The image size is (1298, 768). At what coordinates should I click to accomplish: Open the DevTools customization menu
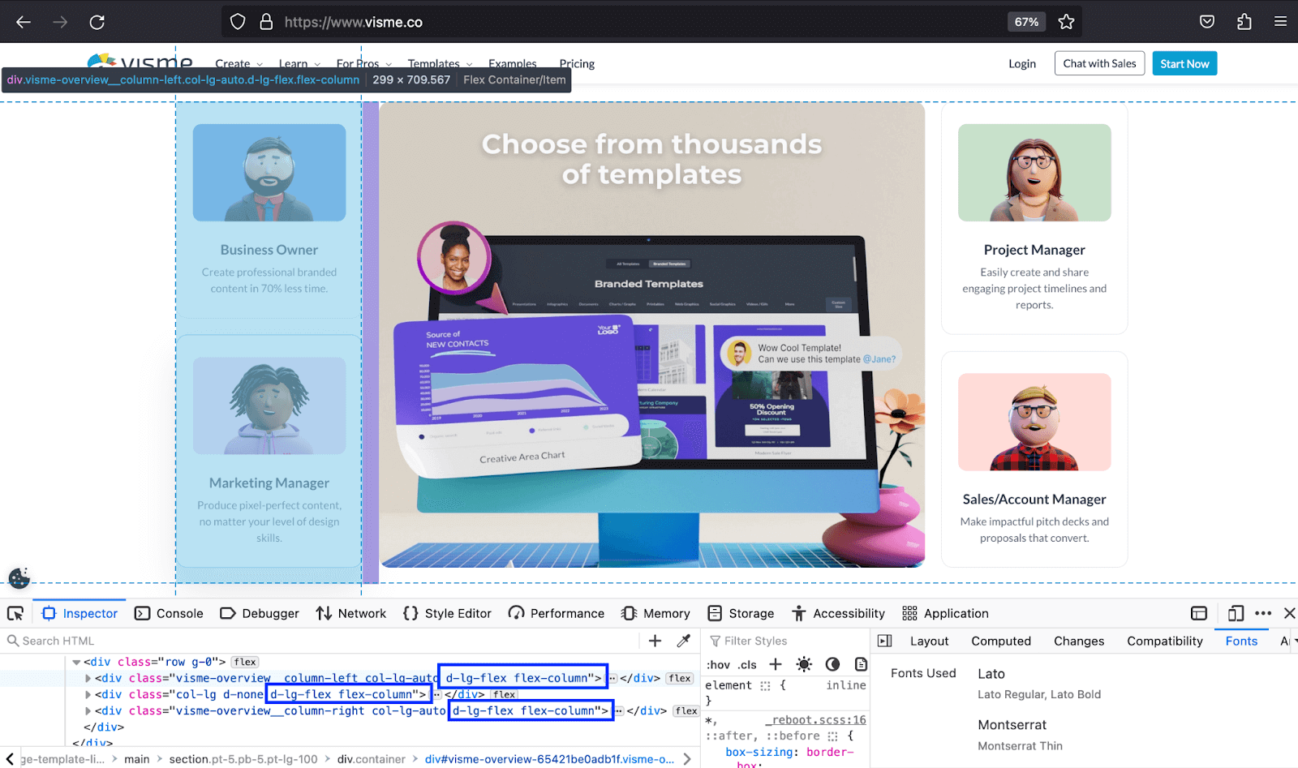click(1263, 613)
